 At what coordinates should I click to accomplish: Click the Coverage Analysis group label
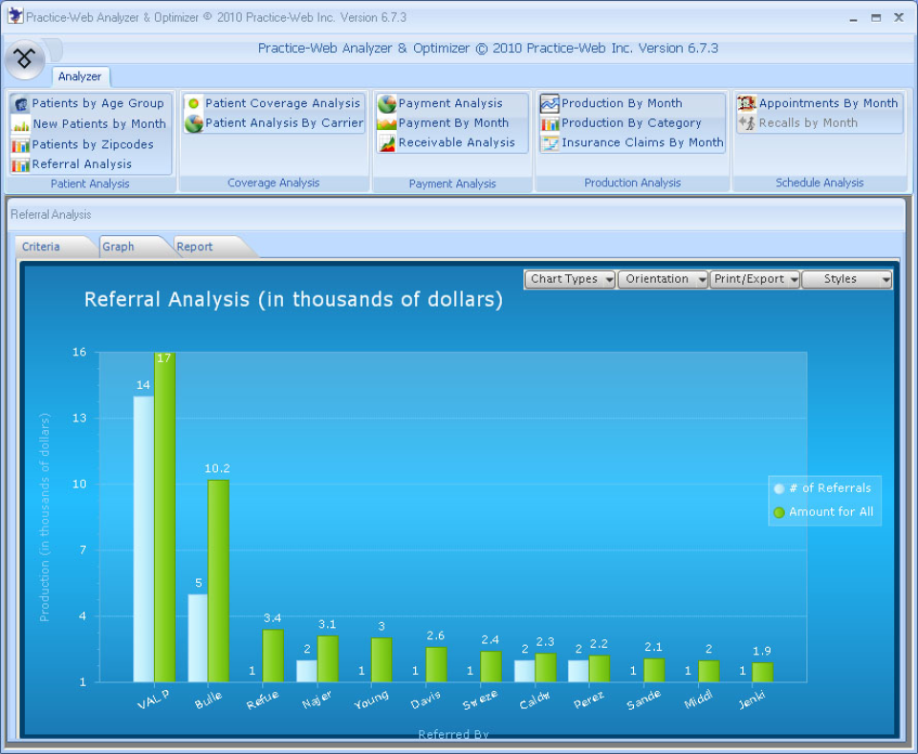coord(273,183)
